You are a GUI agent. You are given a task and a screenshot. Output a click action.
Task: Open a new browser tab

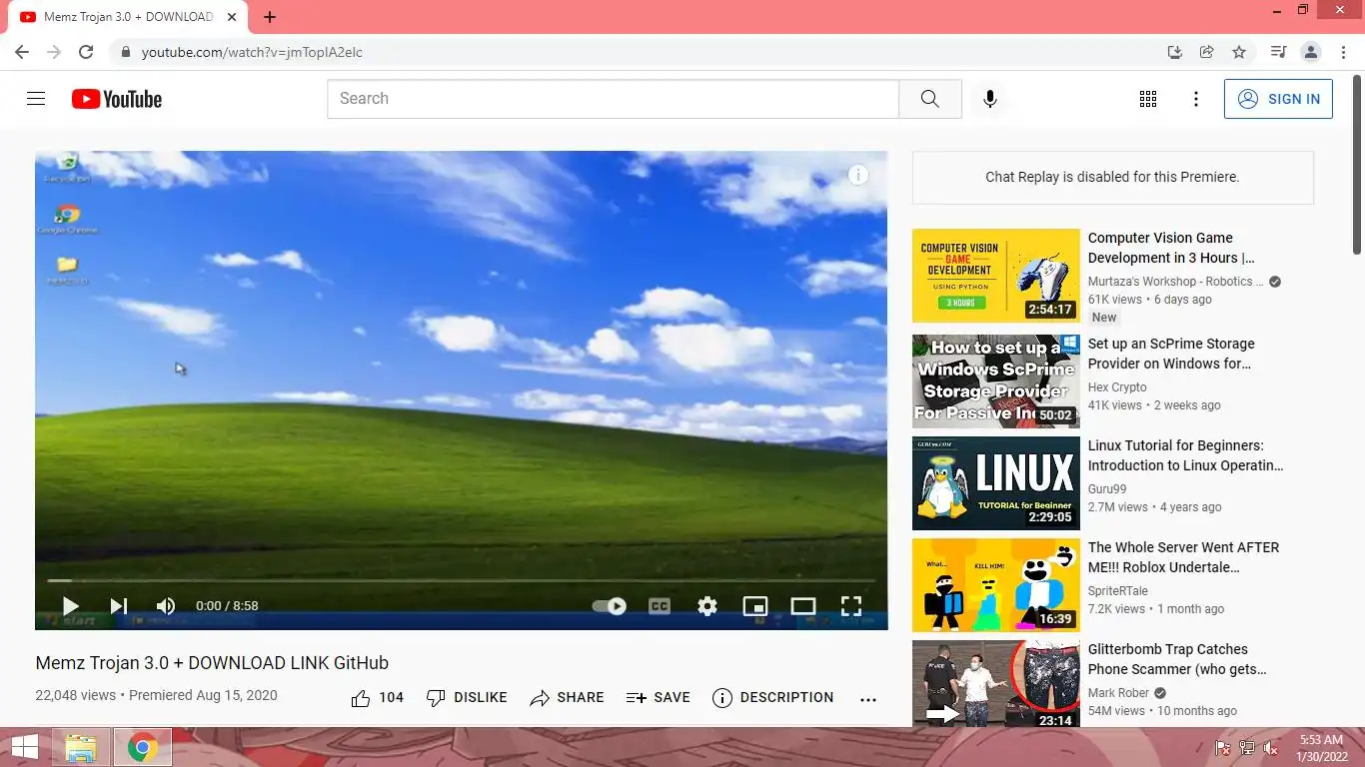click(270, 17)
